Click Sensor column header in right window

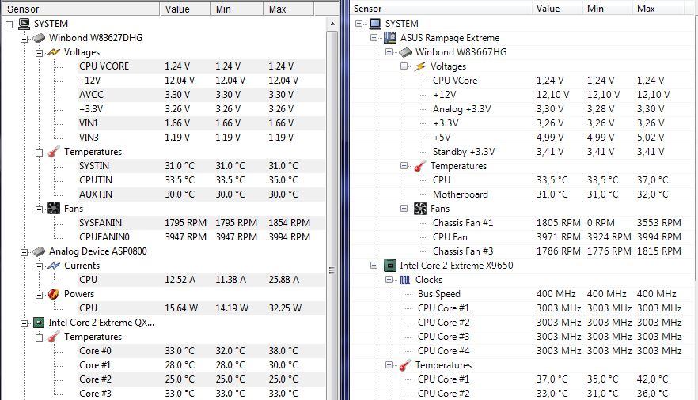441,9
